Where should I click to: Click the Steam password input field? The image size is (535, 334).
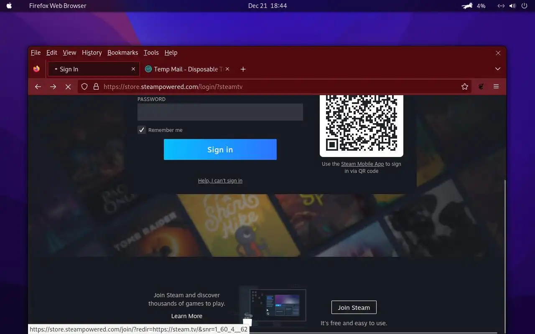[x=220, y=112]
